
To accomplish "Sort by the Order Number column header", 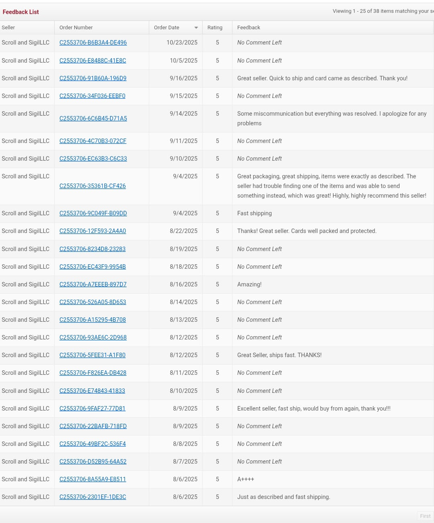I will click(76, 28).
